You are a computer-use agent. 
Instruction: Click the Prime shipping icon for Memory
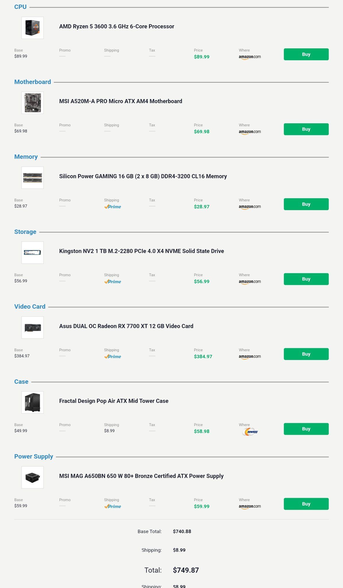coord(113,207)
